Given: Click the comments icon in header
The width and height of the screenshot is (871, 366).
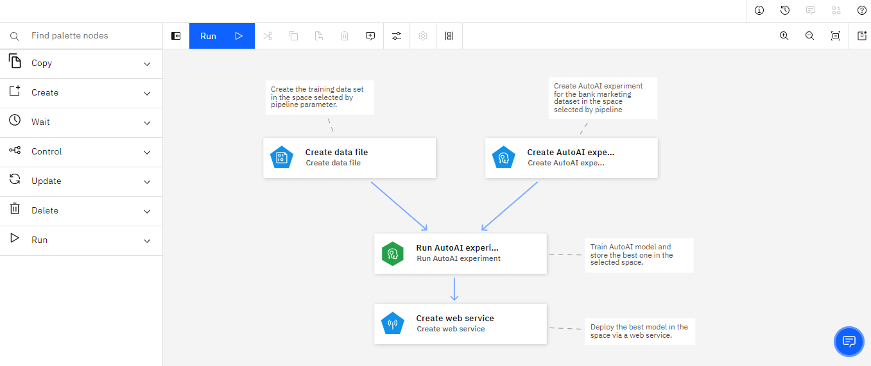Looking at the screenshot, I should pyautogui.click(x=811, y=10).
